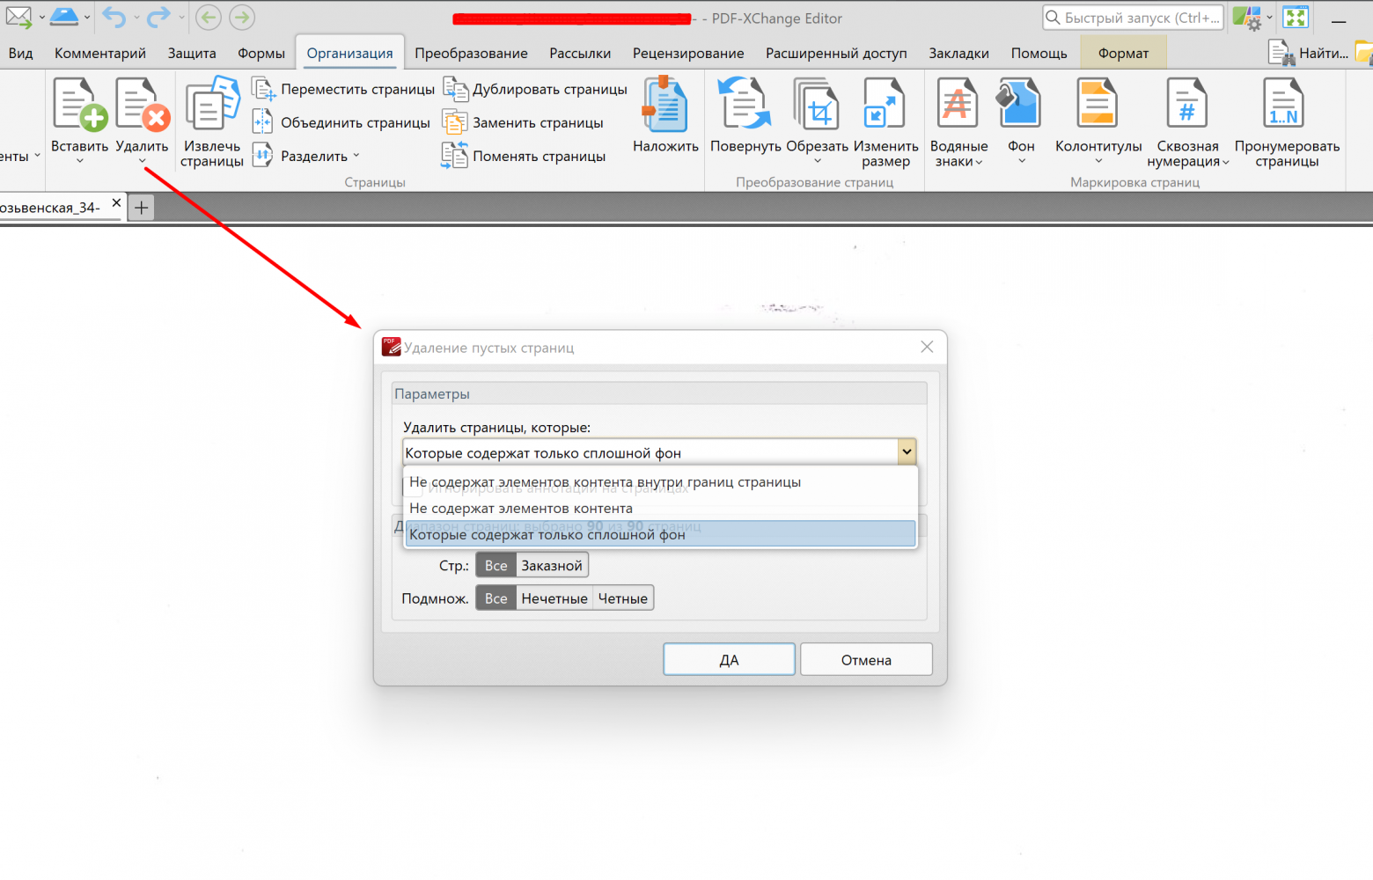Select option Не содержат элементов контента внутри границ

(x=660, y=482)
